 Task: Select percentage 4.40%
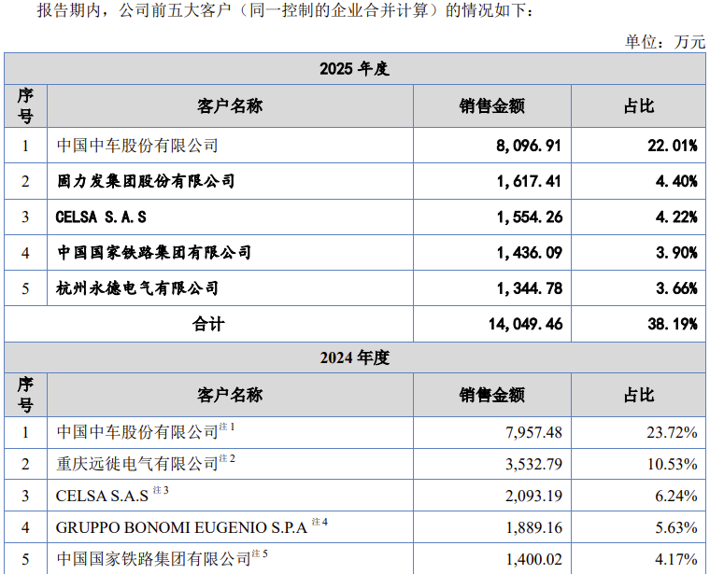676,181
